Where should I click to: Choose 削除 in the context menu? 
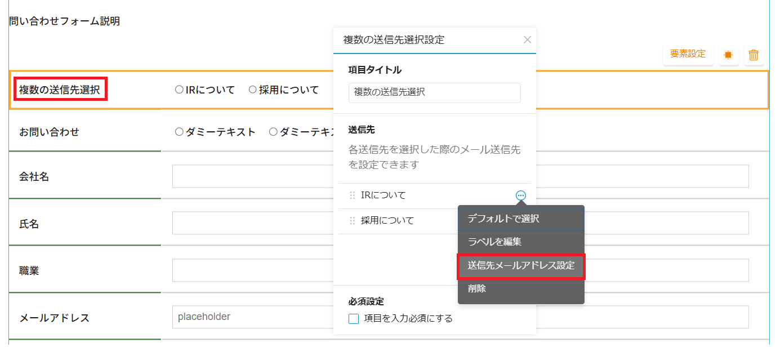pyautogui.click(x=477, y=289)
